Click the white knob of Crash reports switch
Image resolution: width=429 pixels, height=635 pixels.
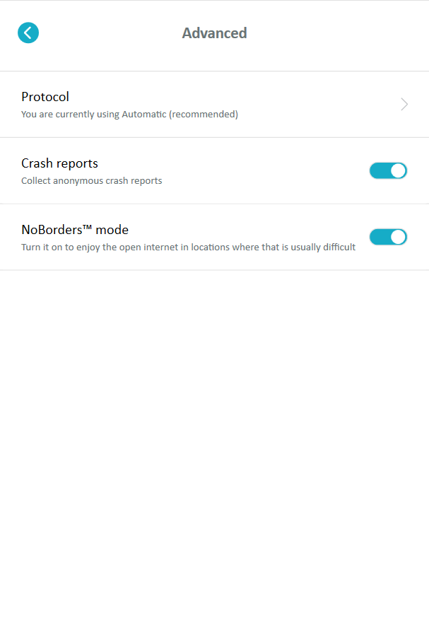click(398, 170)
